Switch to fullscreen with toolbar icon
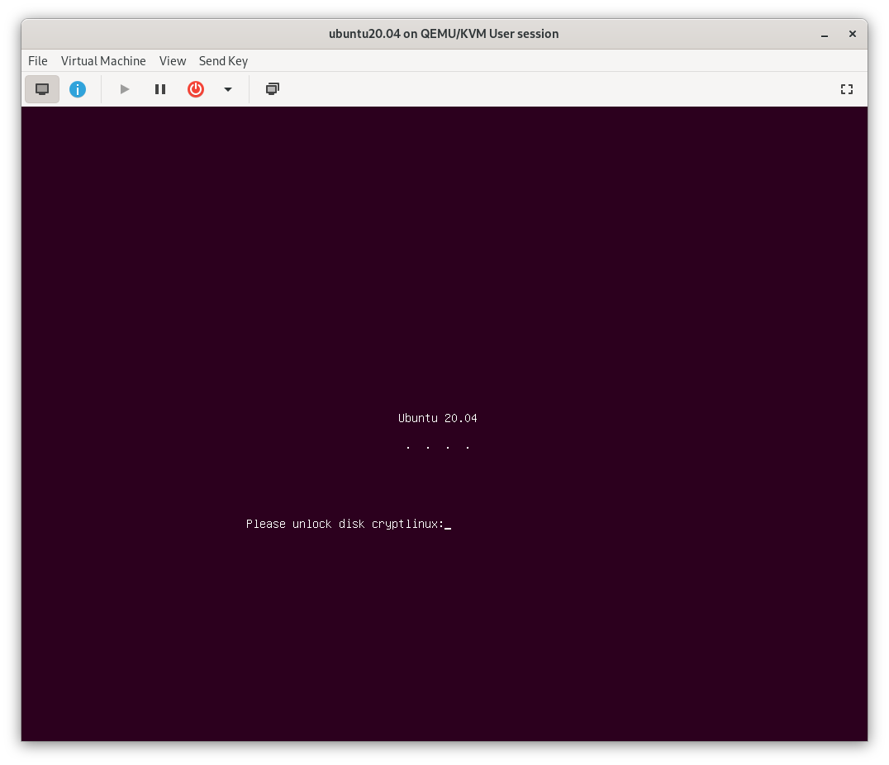Image resolution: width=889 pixels, height=765 pixels. coord(846,89)
